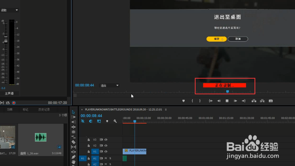This screenshot has height=166, width=295.
Task: Export frame with camera icon
Action: coord(271,101)
